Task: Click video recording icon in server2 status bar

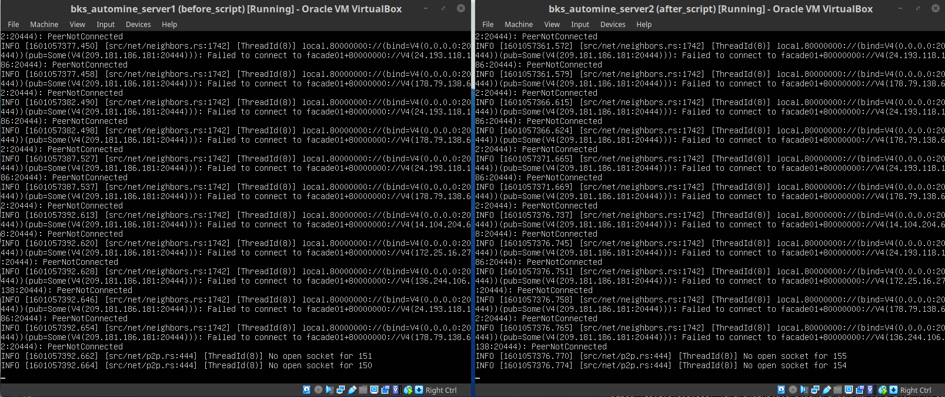Action: pos(860,389)
